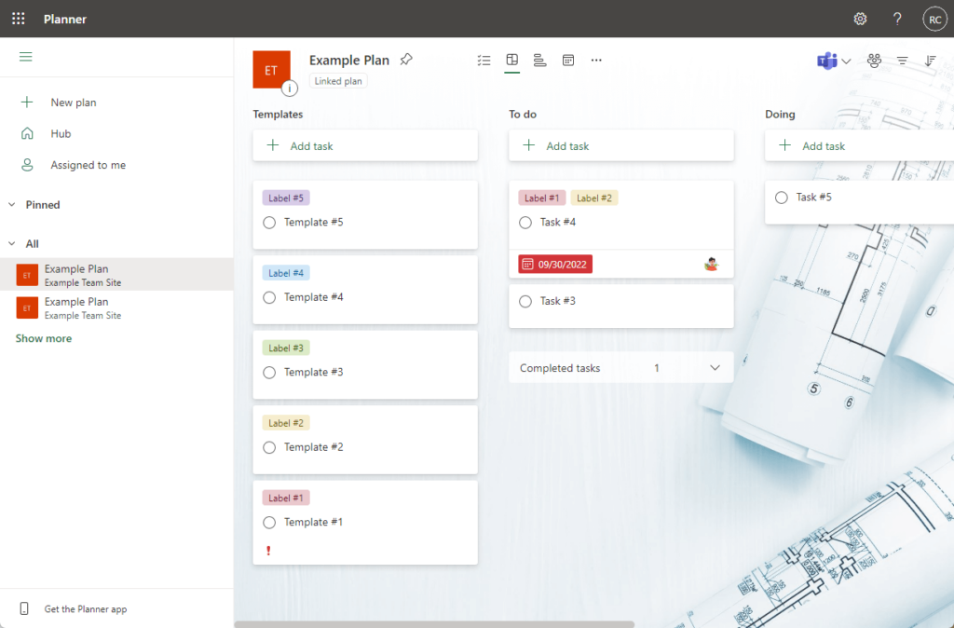
Task: Collapse the sidebar hamburger menu
Action: click(x=25, y=57)
